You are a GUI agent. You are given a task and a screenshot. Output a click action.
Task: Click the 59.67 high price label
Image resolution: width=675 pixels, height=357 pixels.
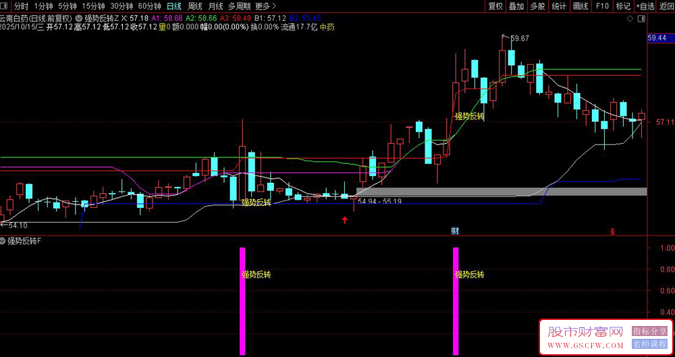pyautogui.click(x=520, y=38)
